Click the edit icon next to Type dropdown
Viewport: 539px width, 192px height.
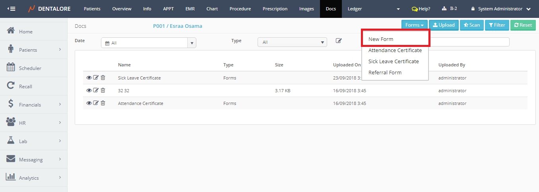339,41
